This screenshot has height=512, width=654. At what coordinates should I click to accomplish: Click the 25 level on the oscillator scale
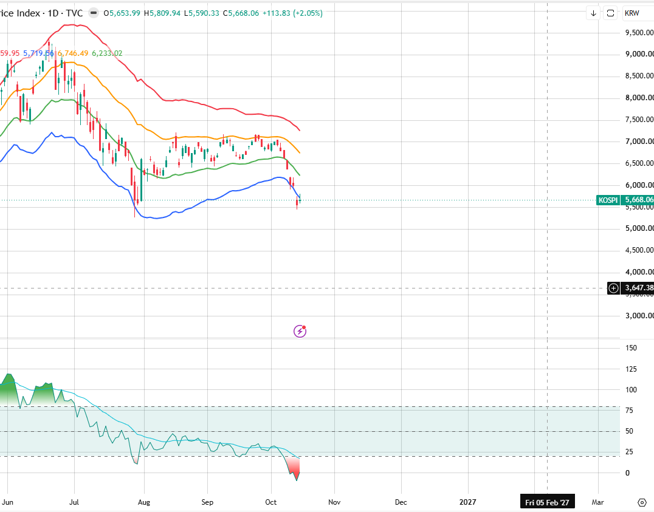(x=629, y=452)
